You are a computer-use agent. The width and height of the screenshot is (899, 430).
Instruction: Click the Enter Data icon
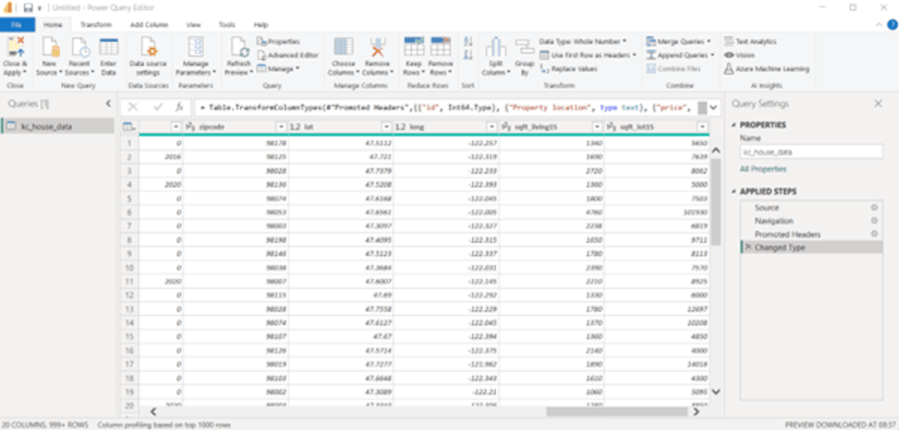(109, 48)
